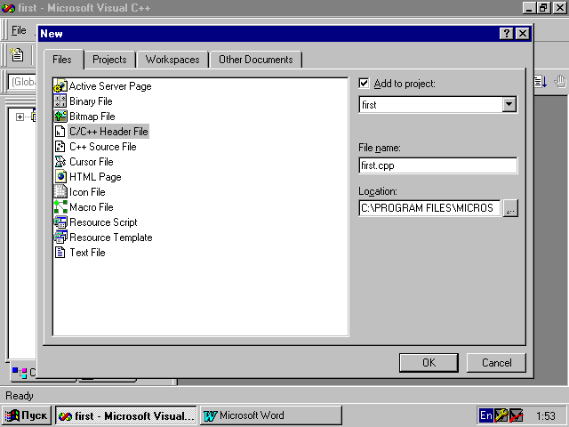Select Bitmap File label
Image resolution: width=569 pixels, height=427 pixels.
click(92, 117)
